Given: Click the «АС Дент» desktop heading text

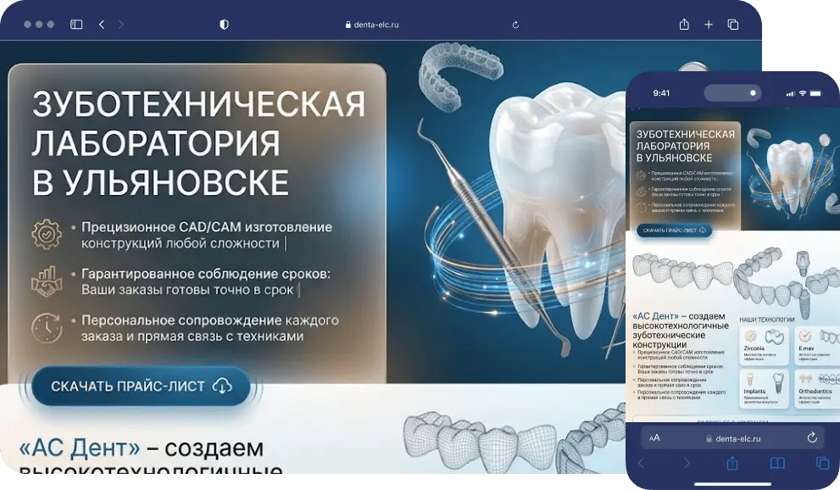Looking at the screenshot, I should 80,448.
